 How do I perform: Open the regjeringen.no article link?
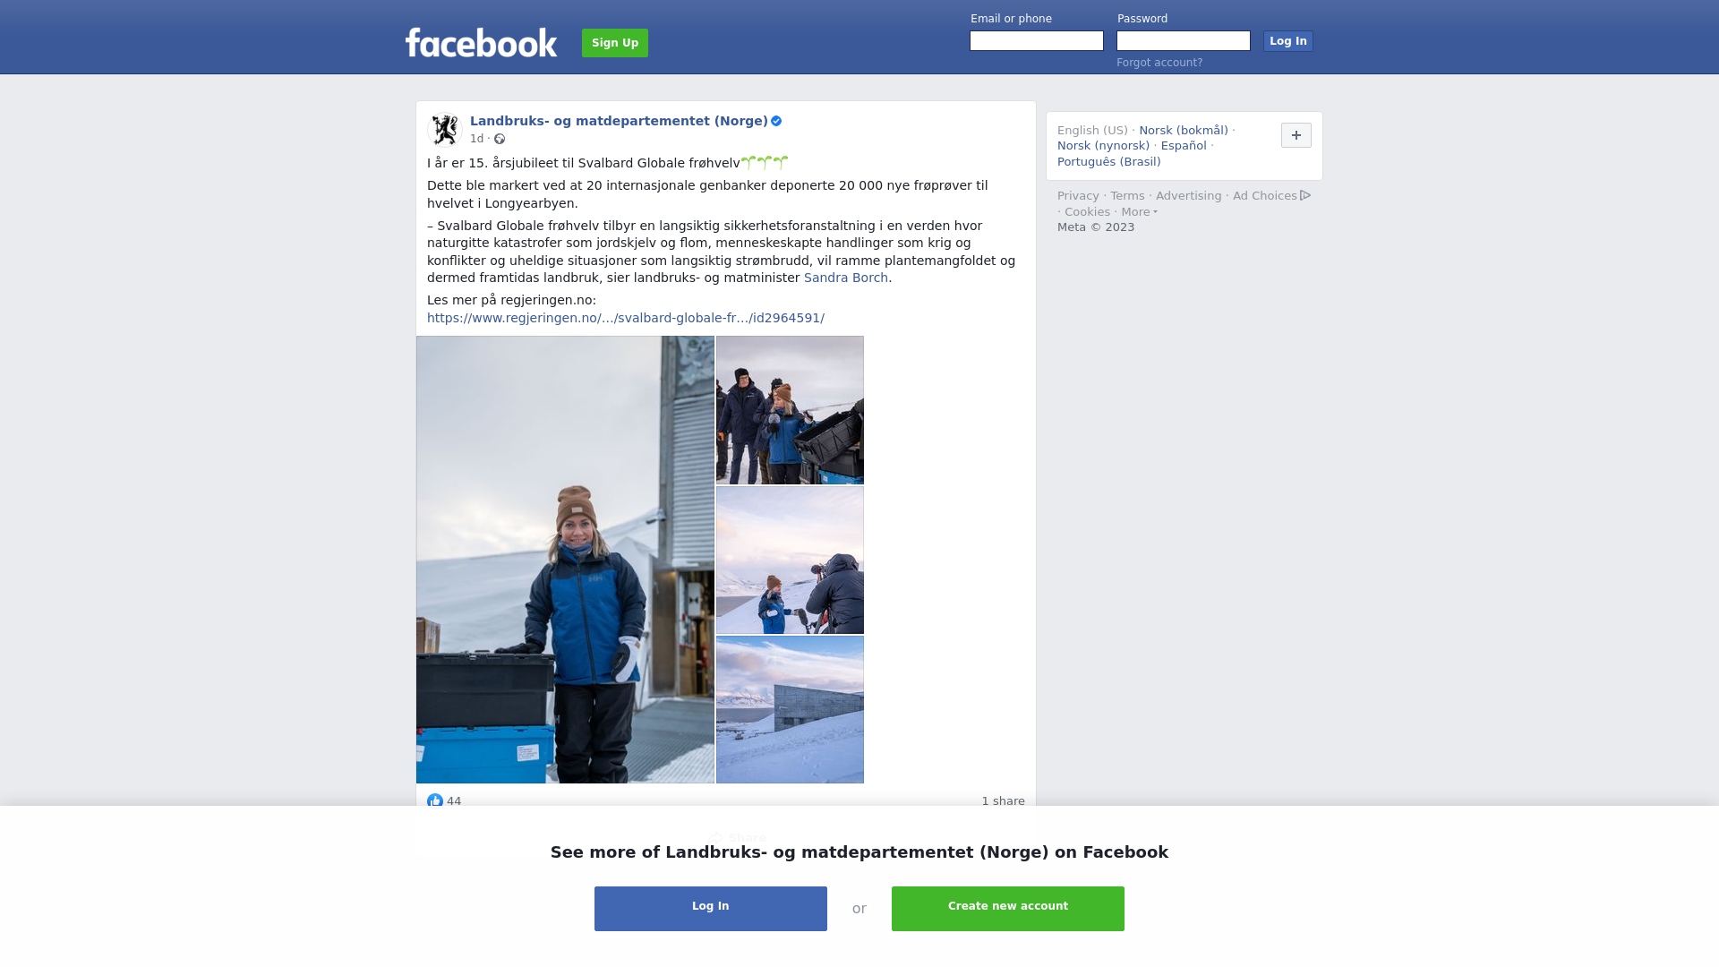tap(626, 318)
